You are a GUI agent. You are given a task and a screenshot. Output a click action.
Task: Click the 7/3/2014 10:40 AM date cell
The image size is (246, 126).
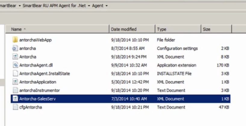(129, 99)
